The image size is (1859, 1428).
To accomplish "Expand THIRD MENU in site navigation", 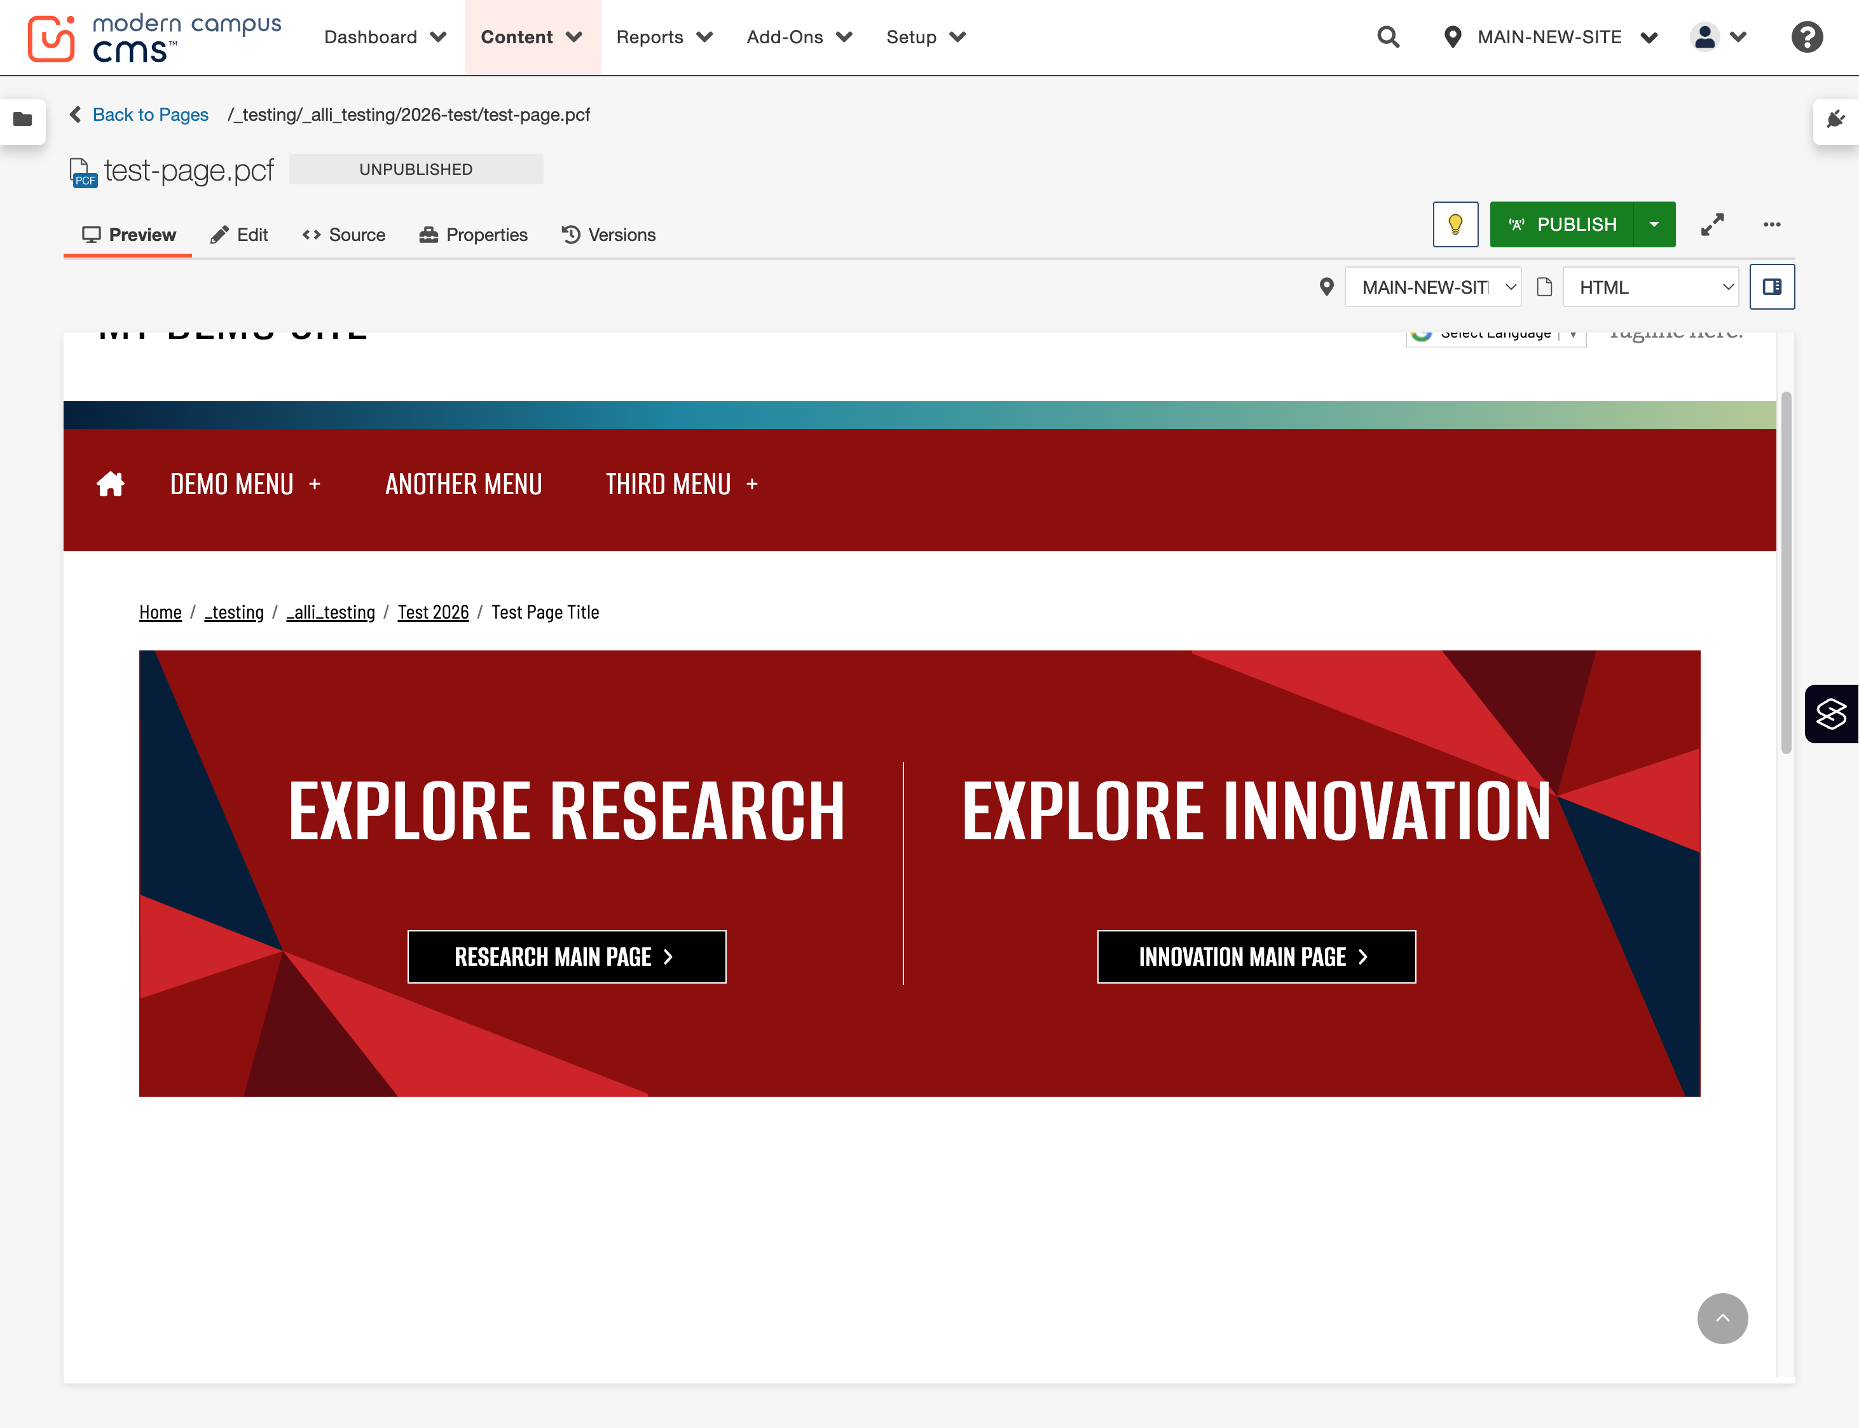I will pyautogui.click(x=682, y=484).
